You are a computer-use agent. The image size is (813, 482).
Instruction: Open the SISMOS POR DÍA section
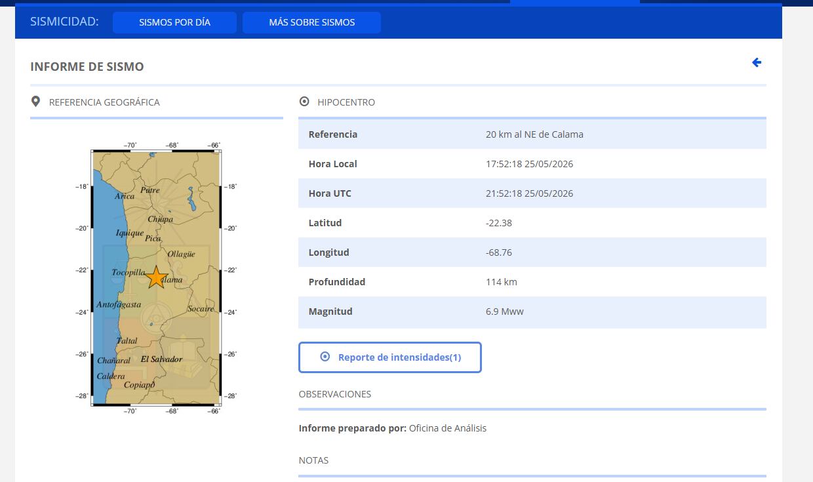click(174, 22)
